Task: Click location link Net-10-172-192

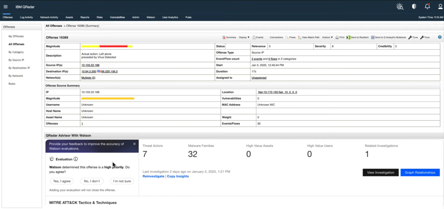Action: tap(277, 92)
